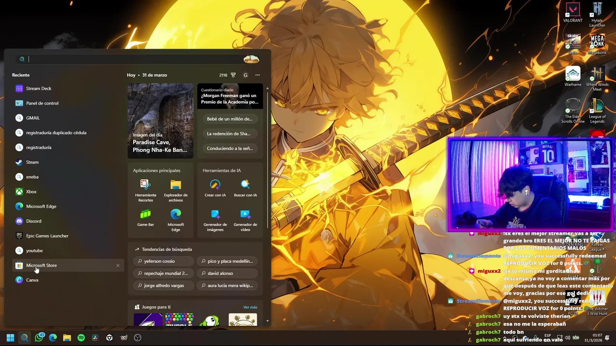Image resolution: width=616 pixels, height=346 pixels.
Task: Open Epic Games Launcher recent entry
Action: click(x=67, y=236)
